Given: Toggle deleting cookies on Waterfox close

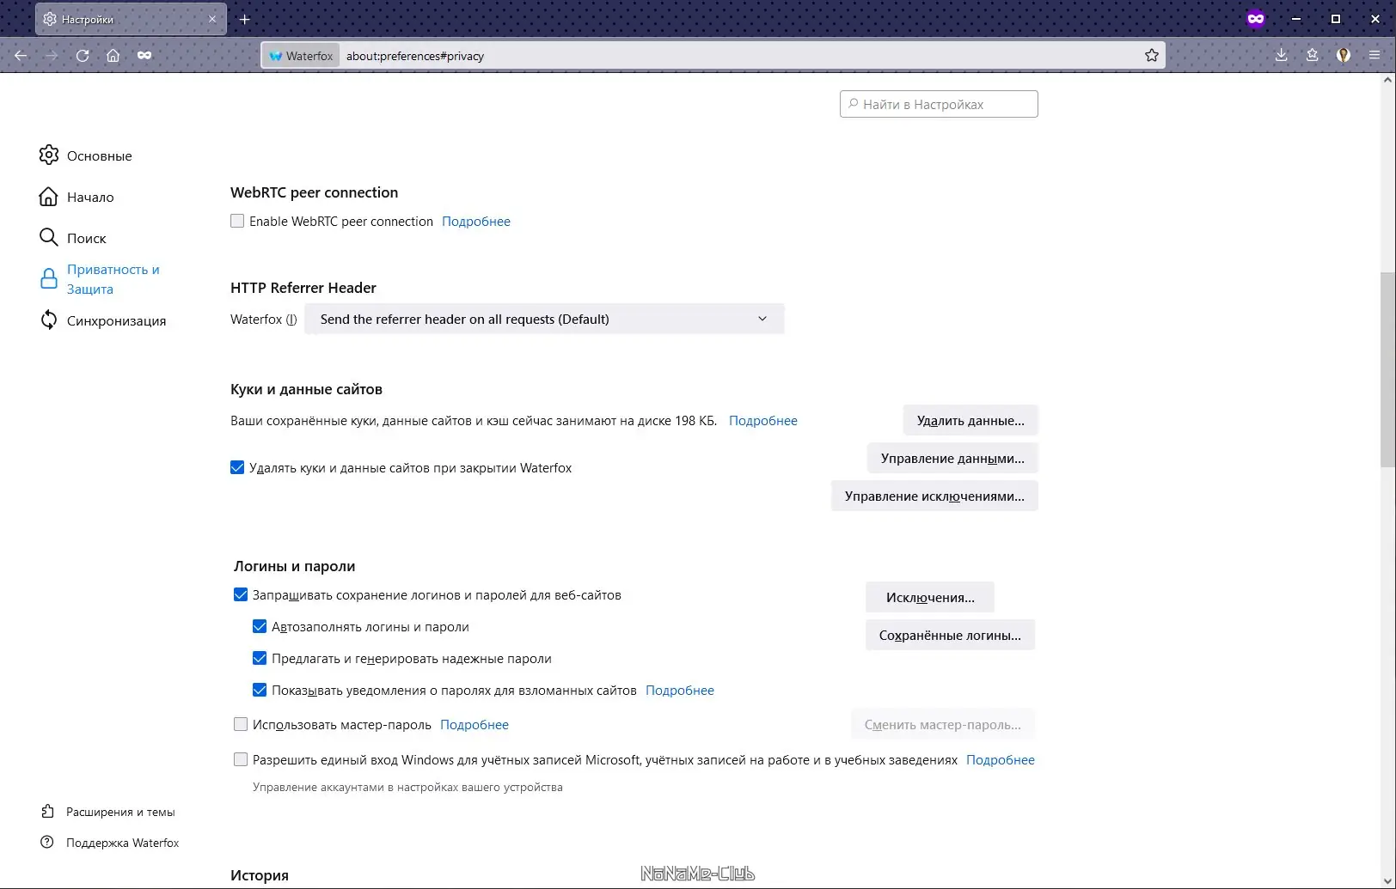Looking at the screenshot, I should coord(237,468).
